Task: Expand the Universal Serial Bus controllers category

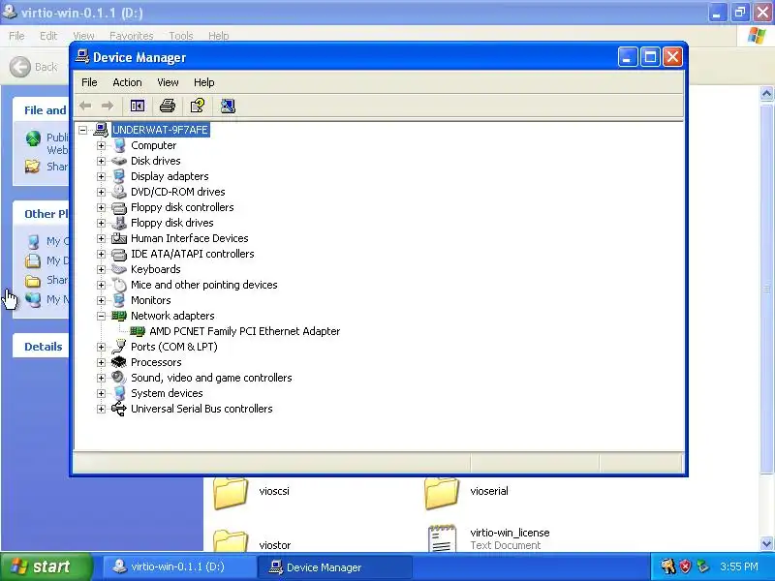Action: pyautogui.click(x=102, y=409)
